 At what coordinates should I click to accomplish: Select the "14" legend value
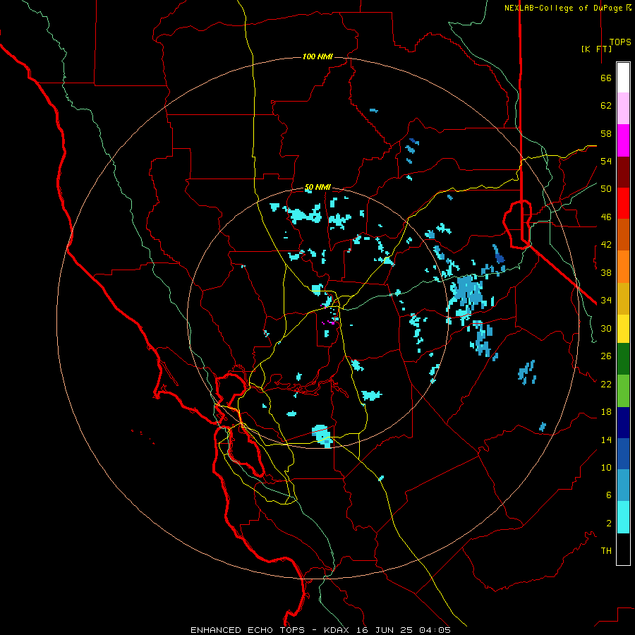point(606,440)
